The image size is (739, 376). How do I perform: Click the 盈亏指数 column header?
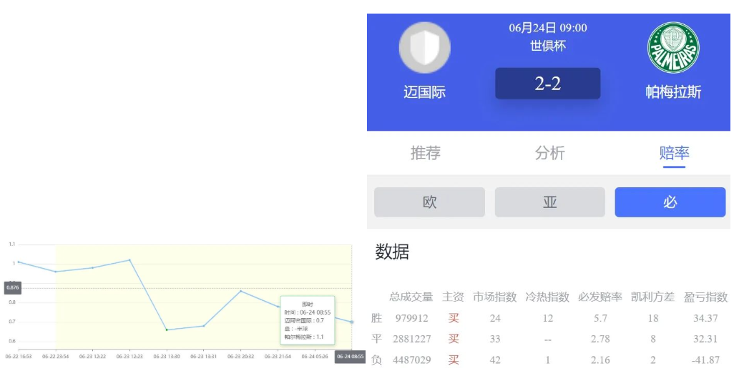[705, 297]
